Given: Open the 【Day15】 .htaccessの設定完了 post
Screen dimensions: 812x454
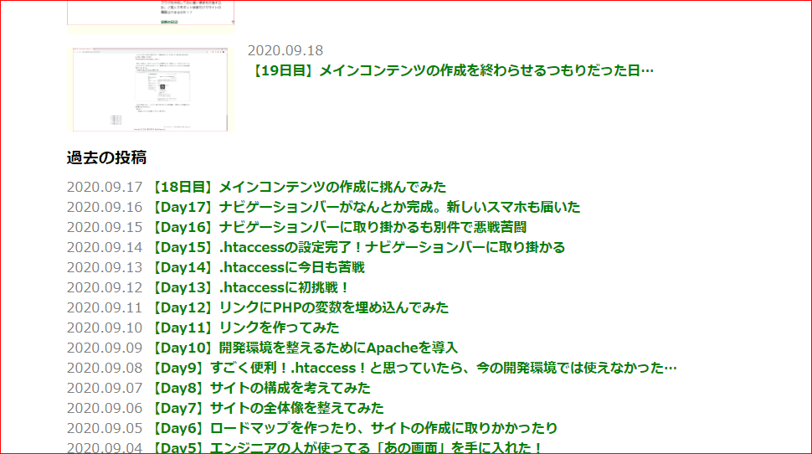Looking at the screenshot, I should [357, 247].
